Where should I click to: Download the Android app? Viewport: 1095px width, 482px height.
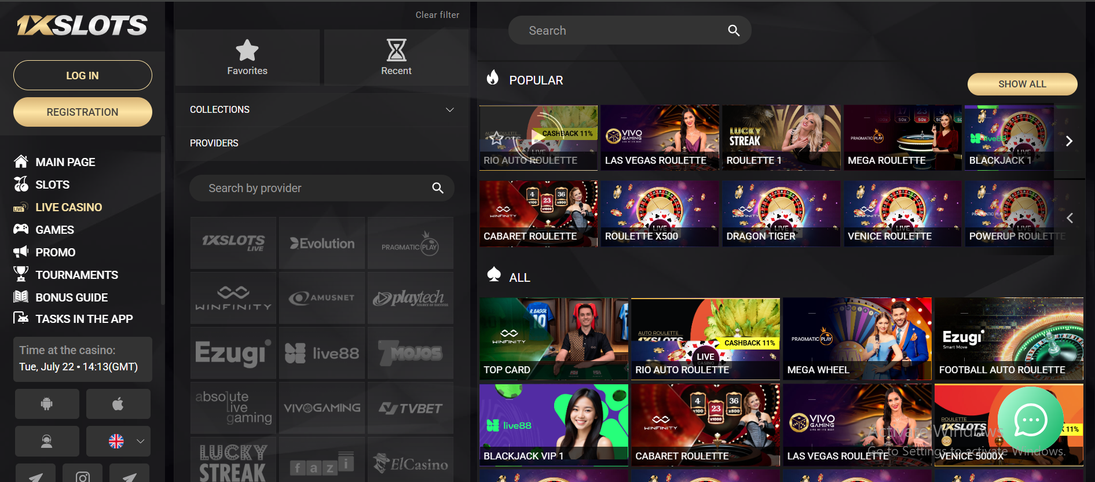point(47,404)
